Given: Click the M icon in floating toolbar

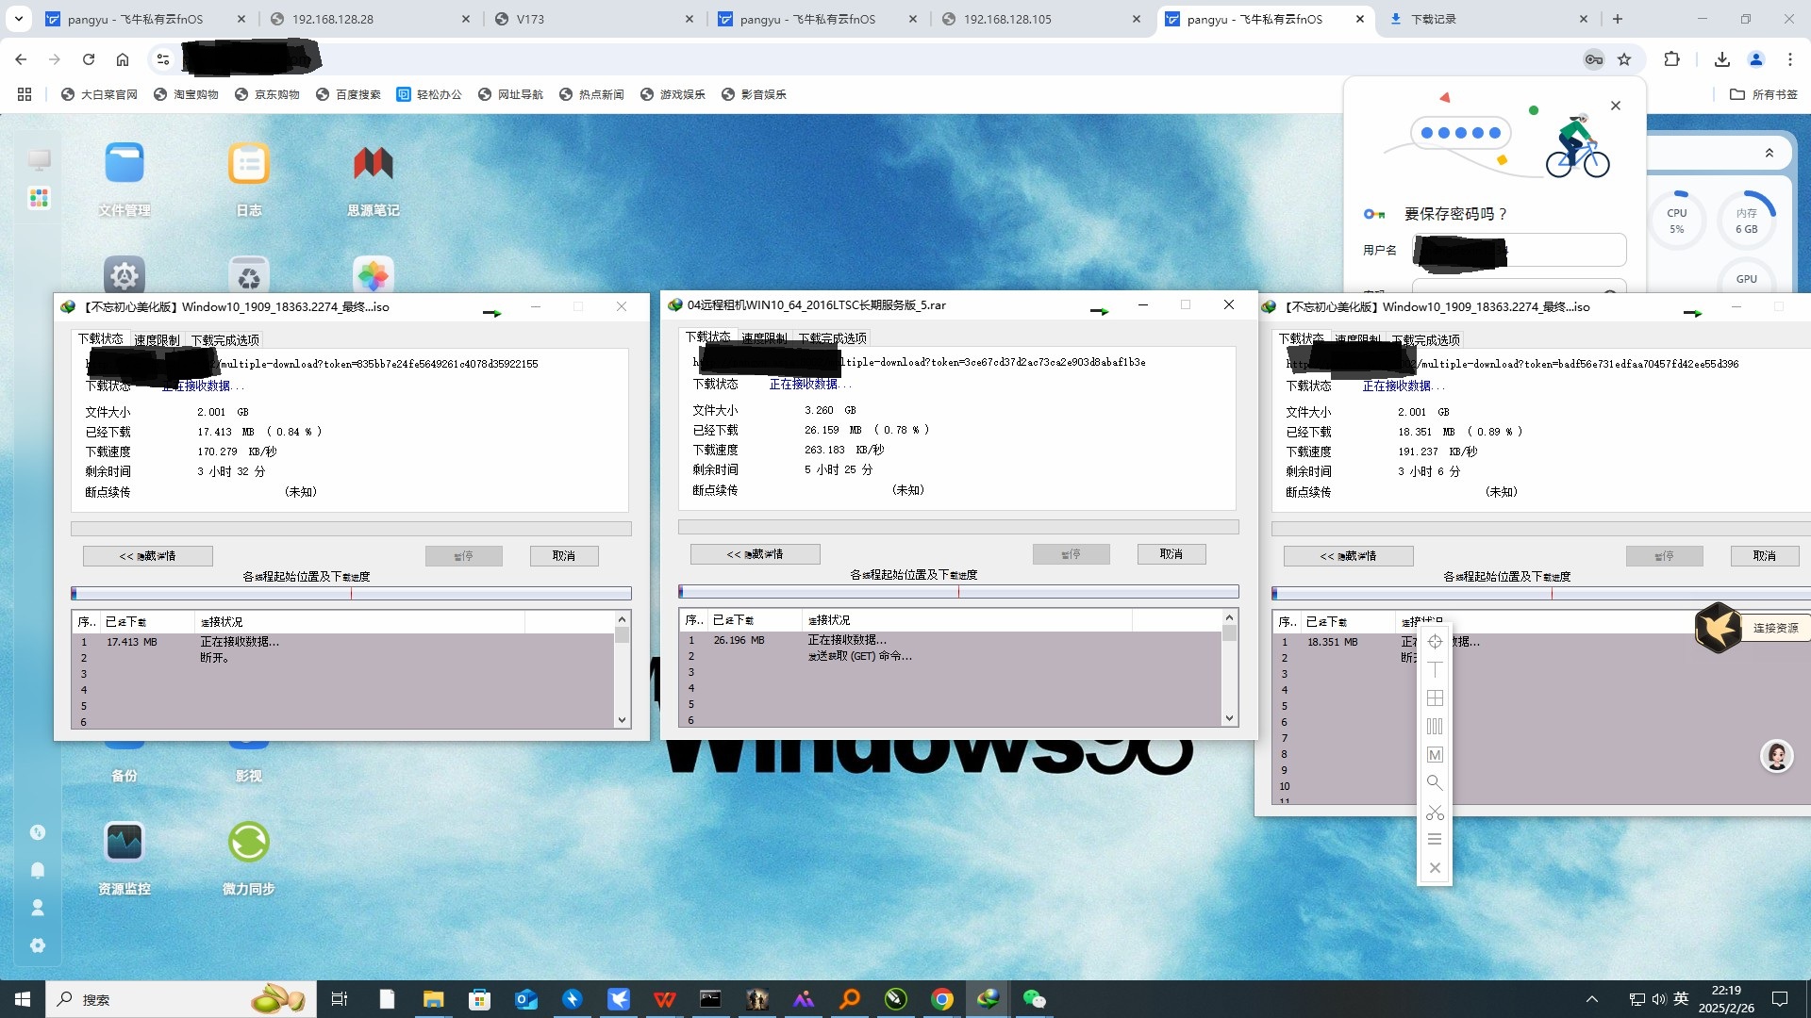Looking at the screenshot, I should pyautogui.click(x=1435, y=754).
